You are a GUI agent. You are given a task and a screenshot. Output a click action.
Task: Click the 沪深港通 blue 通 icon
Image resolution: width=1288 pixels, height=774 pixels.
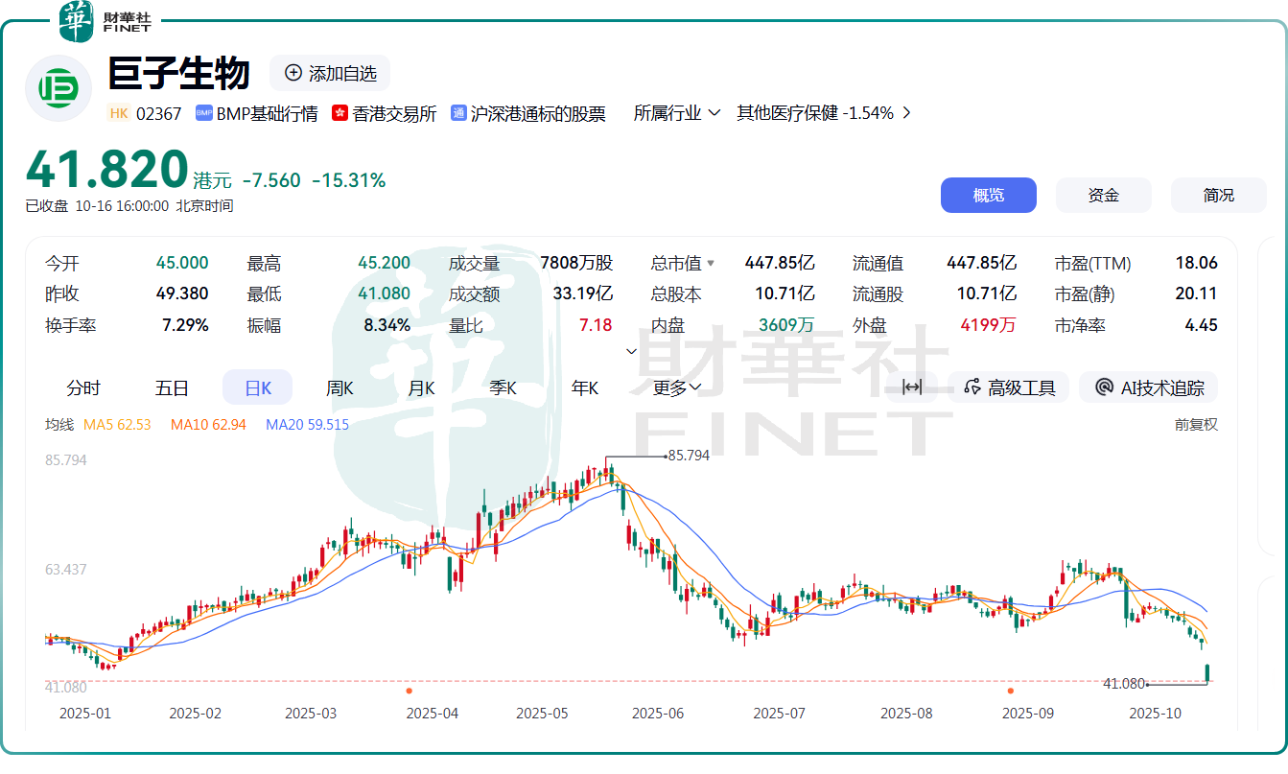458,113
